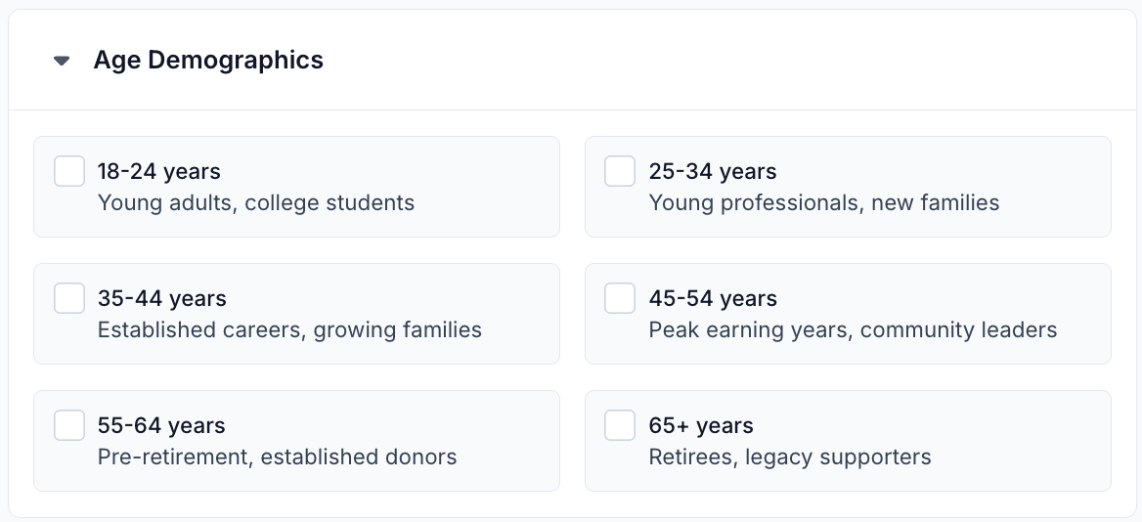Check the 18-24 years checkbox
Screen dimensions: 1142x522
(x=69, y=171)
